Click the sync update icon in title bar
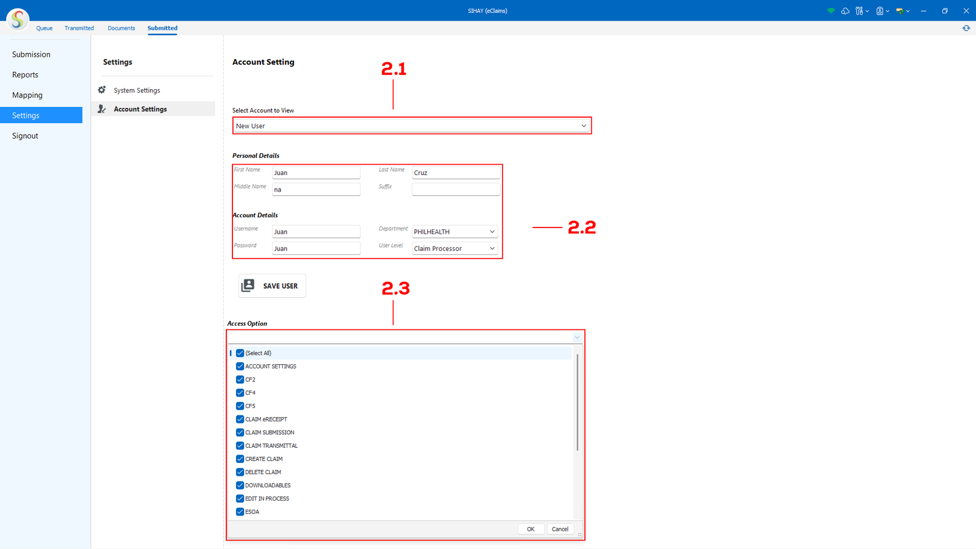Viewport: 976px width, 549px height. tap(900, 11)
